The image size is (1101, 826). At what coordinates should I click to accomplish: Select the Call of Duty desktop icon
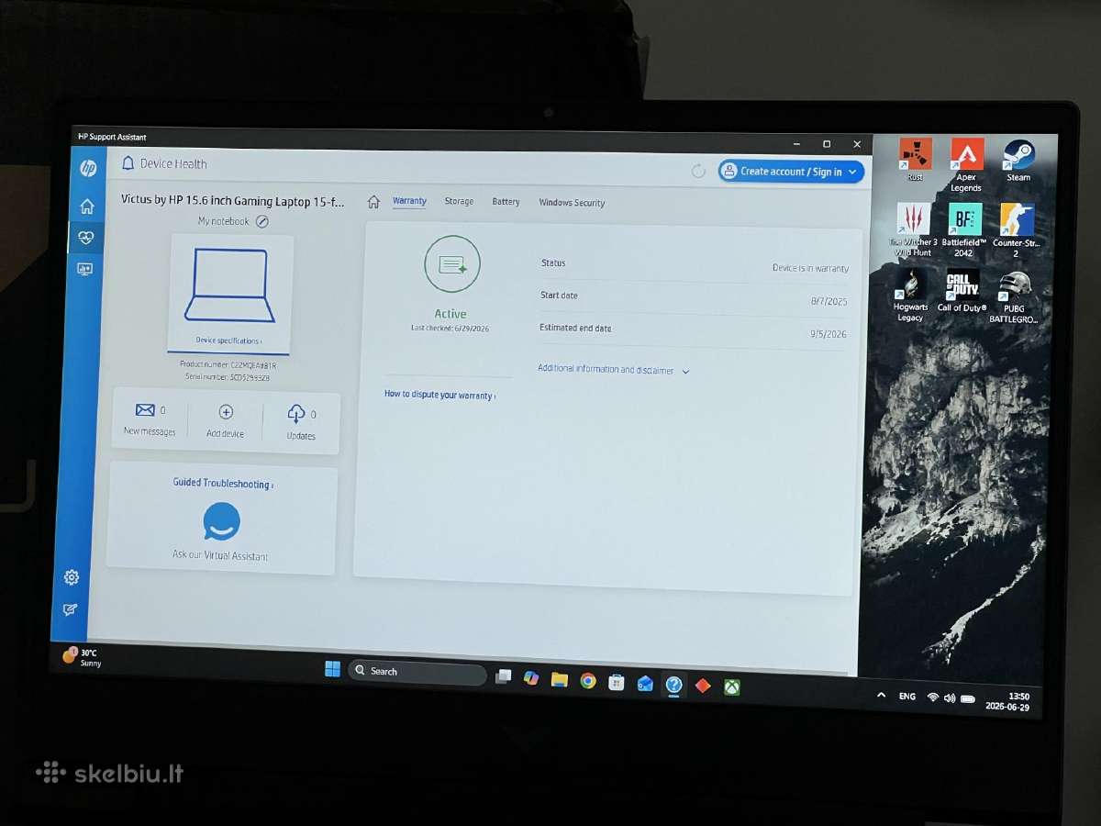(962, 285)
